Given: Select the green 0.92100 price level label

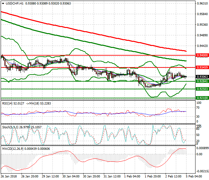Looking at the screenshot, I should [x=202, y=98].
